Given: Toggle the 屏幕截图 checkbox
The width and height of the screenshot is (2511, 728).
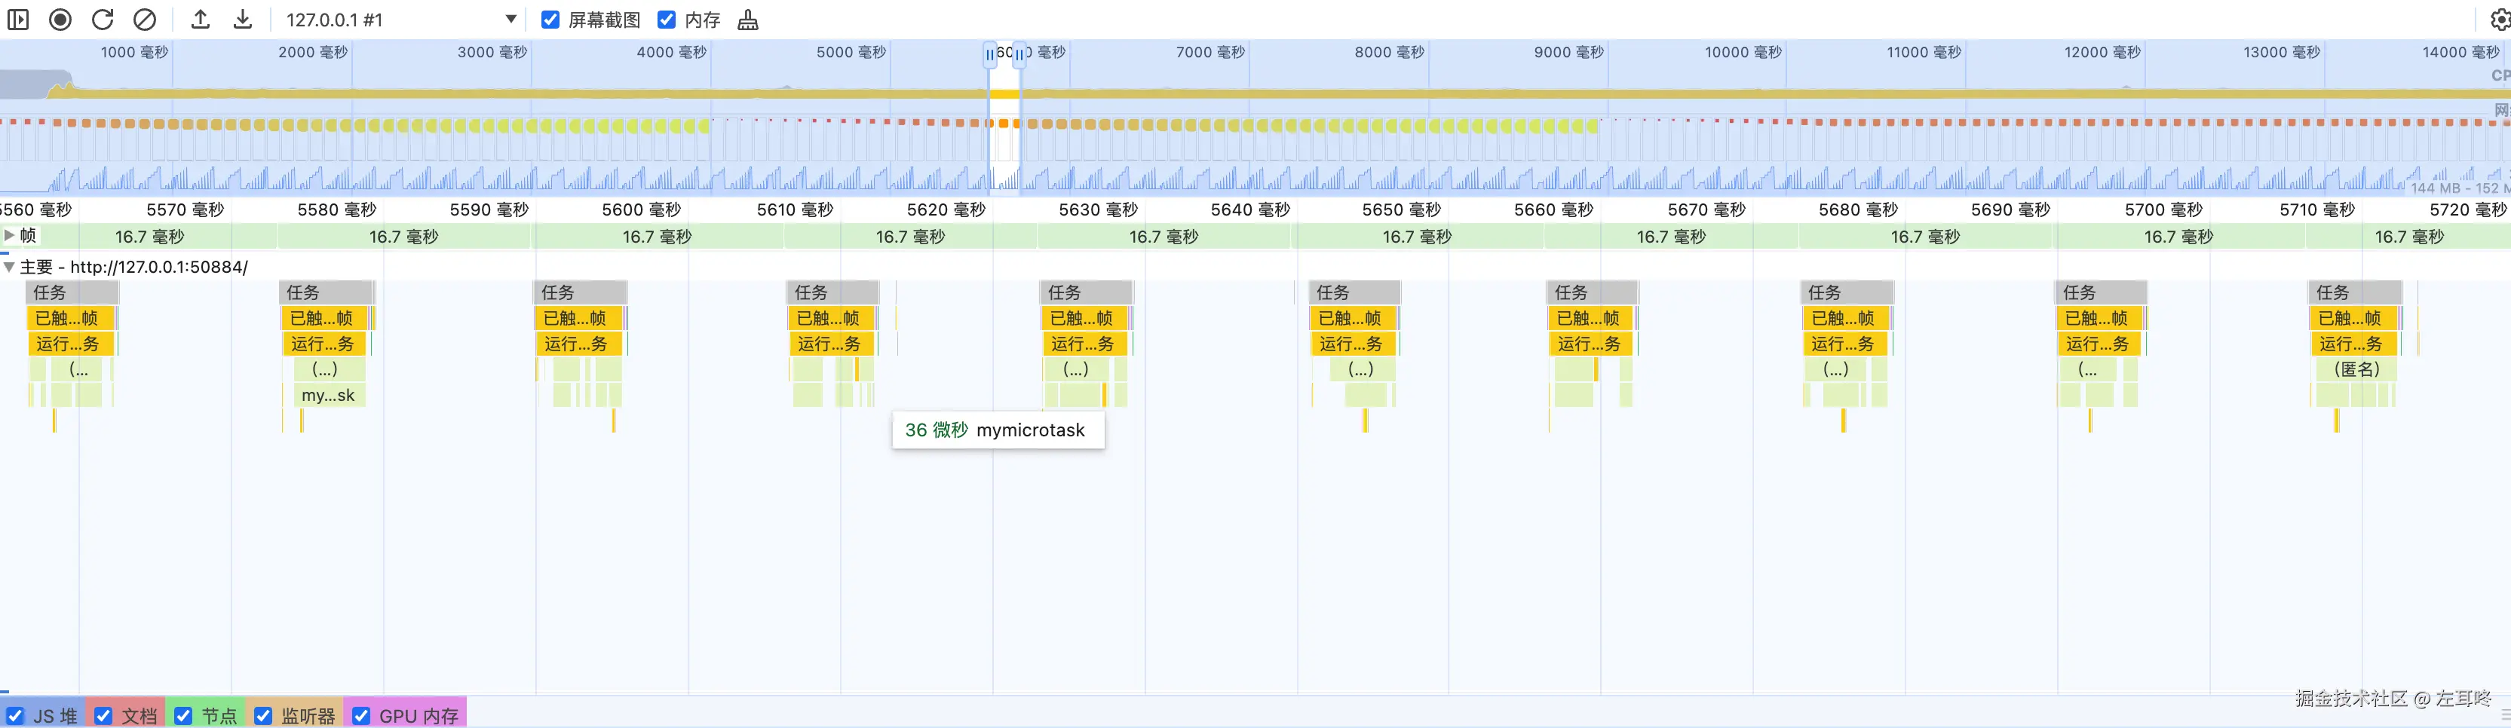Looking at the screenshot, I should pos(550,20).
